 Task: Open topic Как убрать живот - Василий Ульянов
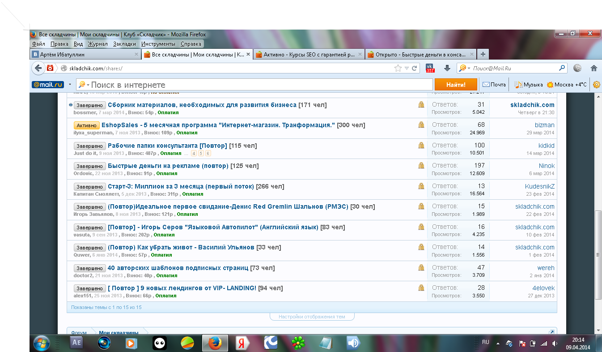[181, 247]
